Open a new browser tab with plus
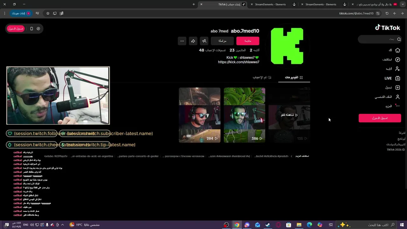407x229 pixels. point(194,4)
